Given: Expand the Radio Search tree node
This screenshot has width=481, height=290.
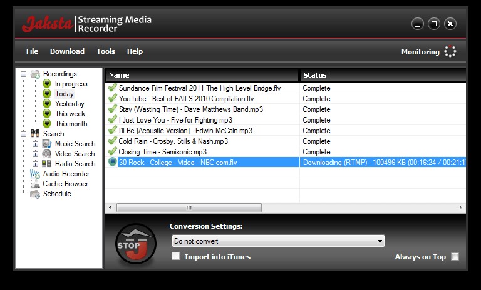Looking at the screenshot, I should coord(36,164).
